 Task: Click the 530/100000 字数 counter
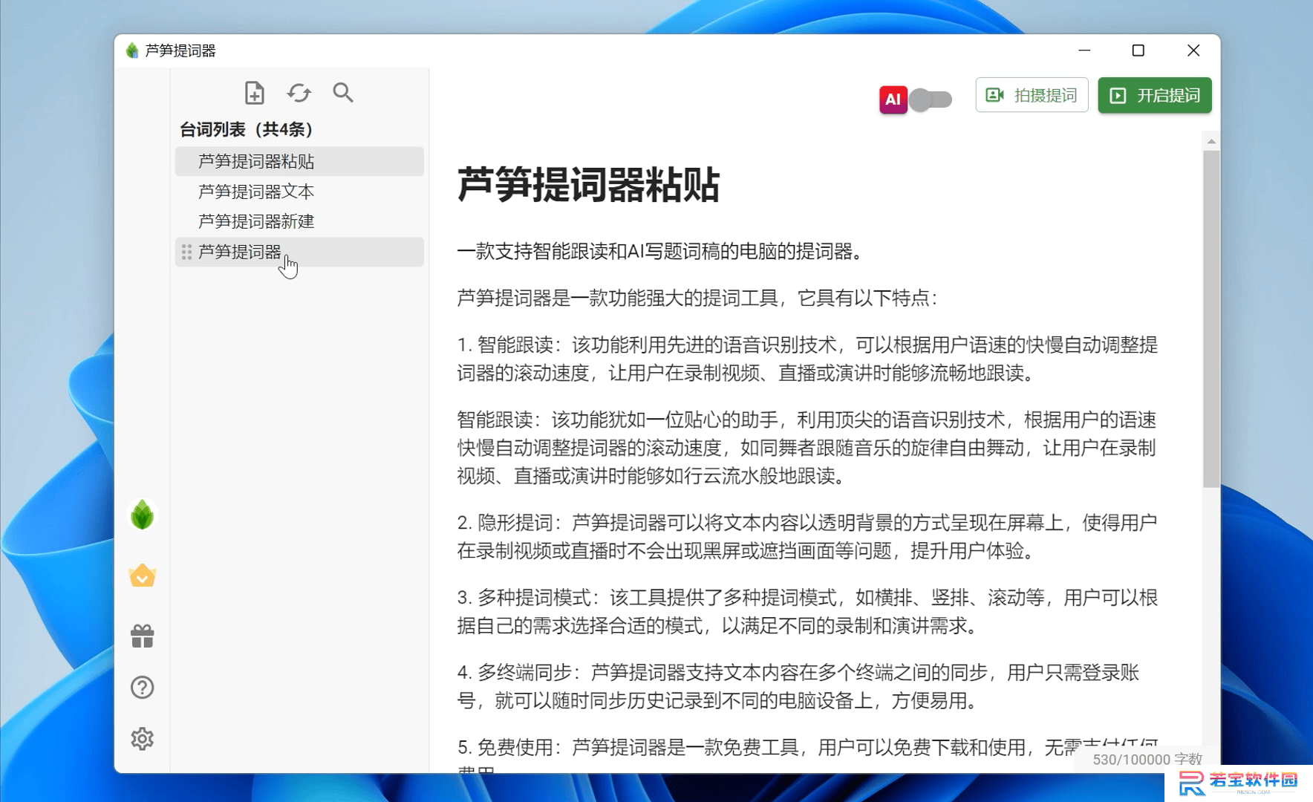point(1147,759)
